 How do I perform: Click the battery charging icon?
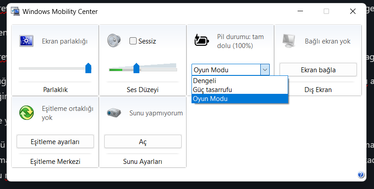click(201, 40)
